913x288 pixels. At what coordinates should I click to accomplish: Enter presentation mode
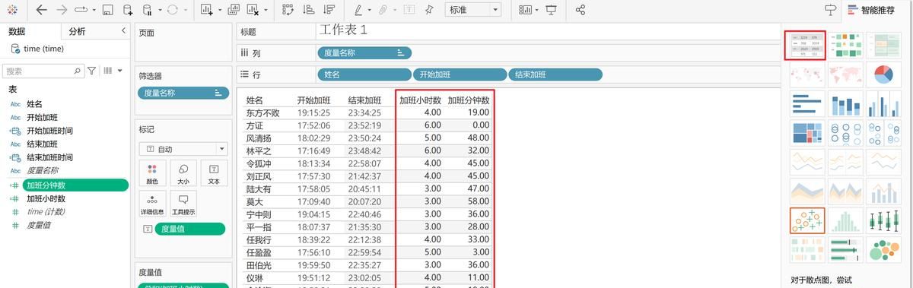coord(552,10)
